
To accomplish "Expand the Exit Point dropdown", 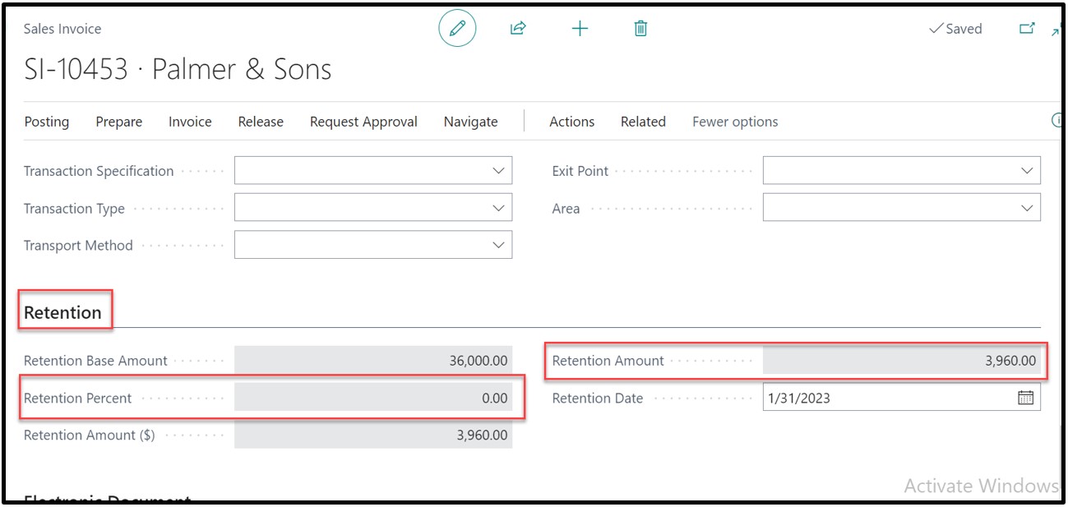I will [1026, 171].
